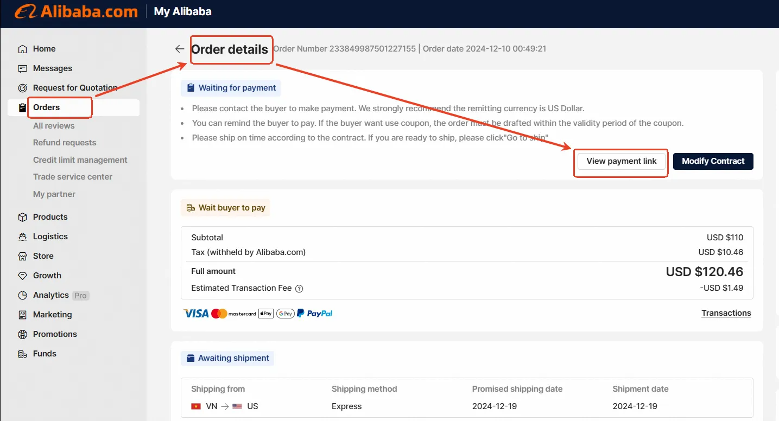Click the Home house icon
The width and height of the screenshot is (779, 421).
coord(22,49)
